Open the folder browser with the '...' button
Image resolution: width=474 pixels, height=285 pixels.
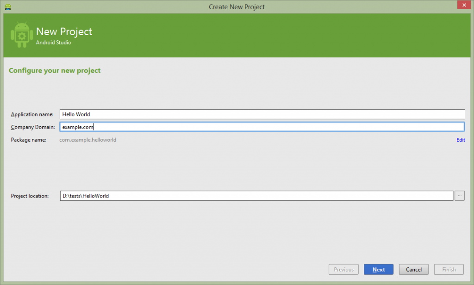[x=460, y=195]
